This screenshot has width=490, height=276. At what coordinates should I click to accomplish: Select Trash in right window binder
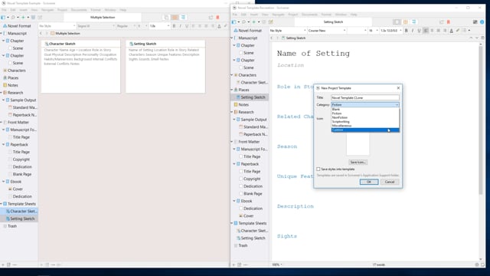243,245
